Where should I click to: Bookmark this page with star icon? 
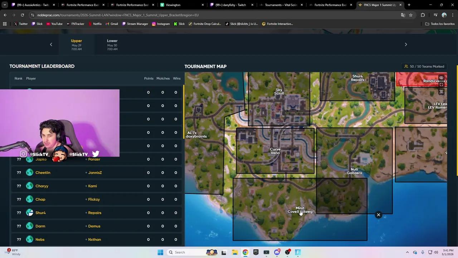[411, 15]
